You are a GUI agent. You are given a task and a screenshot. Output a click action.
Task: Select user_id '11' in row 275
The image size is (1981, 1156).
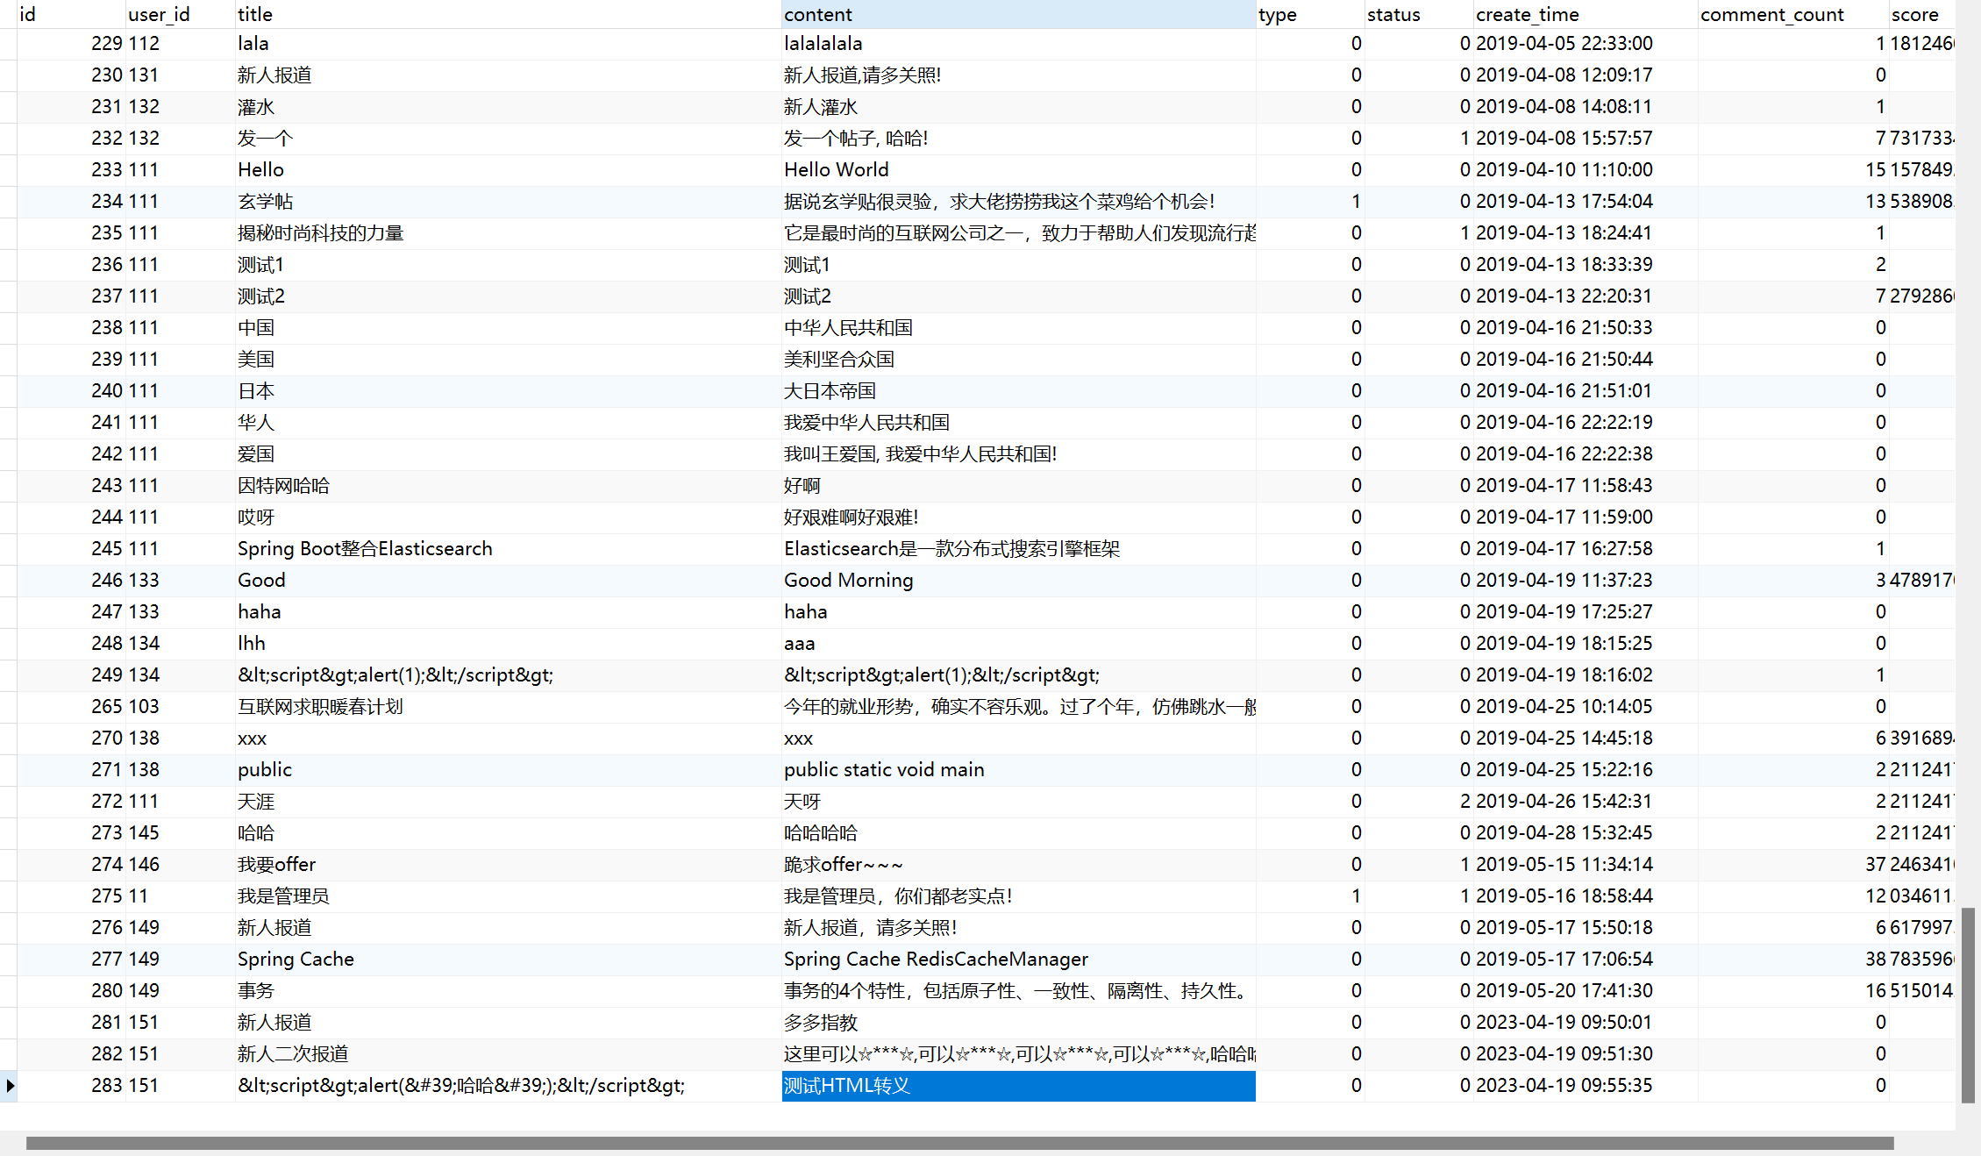(x=181, y=896)
